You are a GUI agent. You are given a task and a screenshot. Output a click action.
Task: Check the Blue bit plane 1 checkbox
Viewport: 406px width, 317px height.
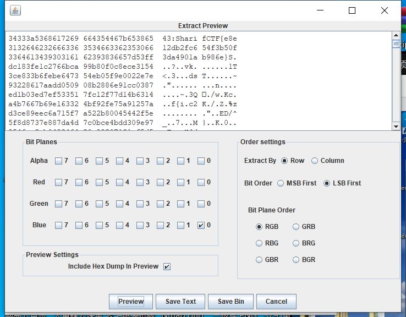180,225
